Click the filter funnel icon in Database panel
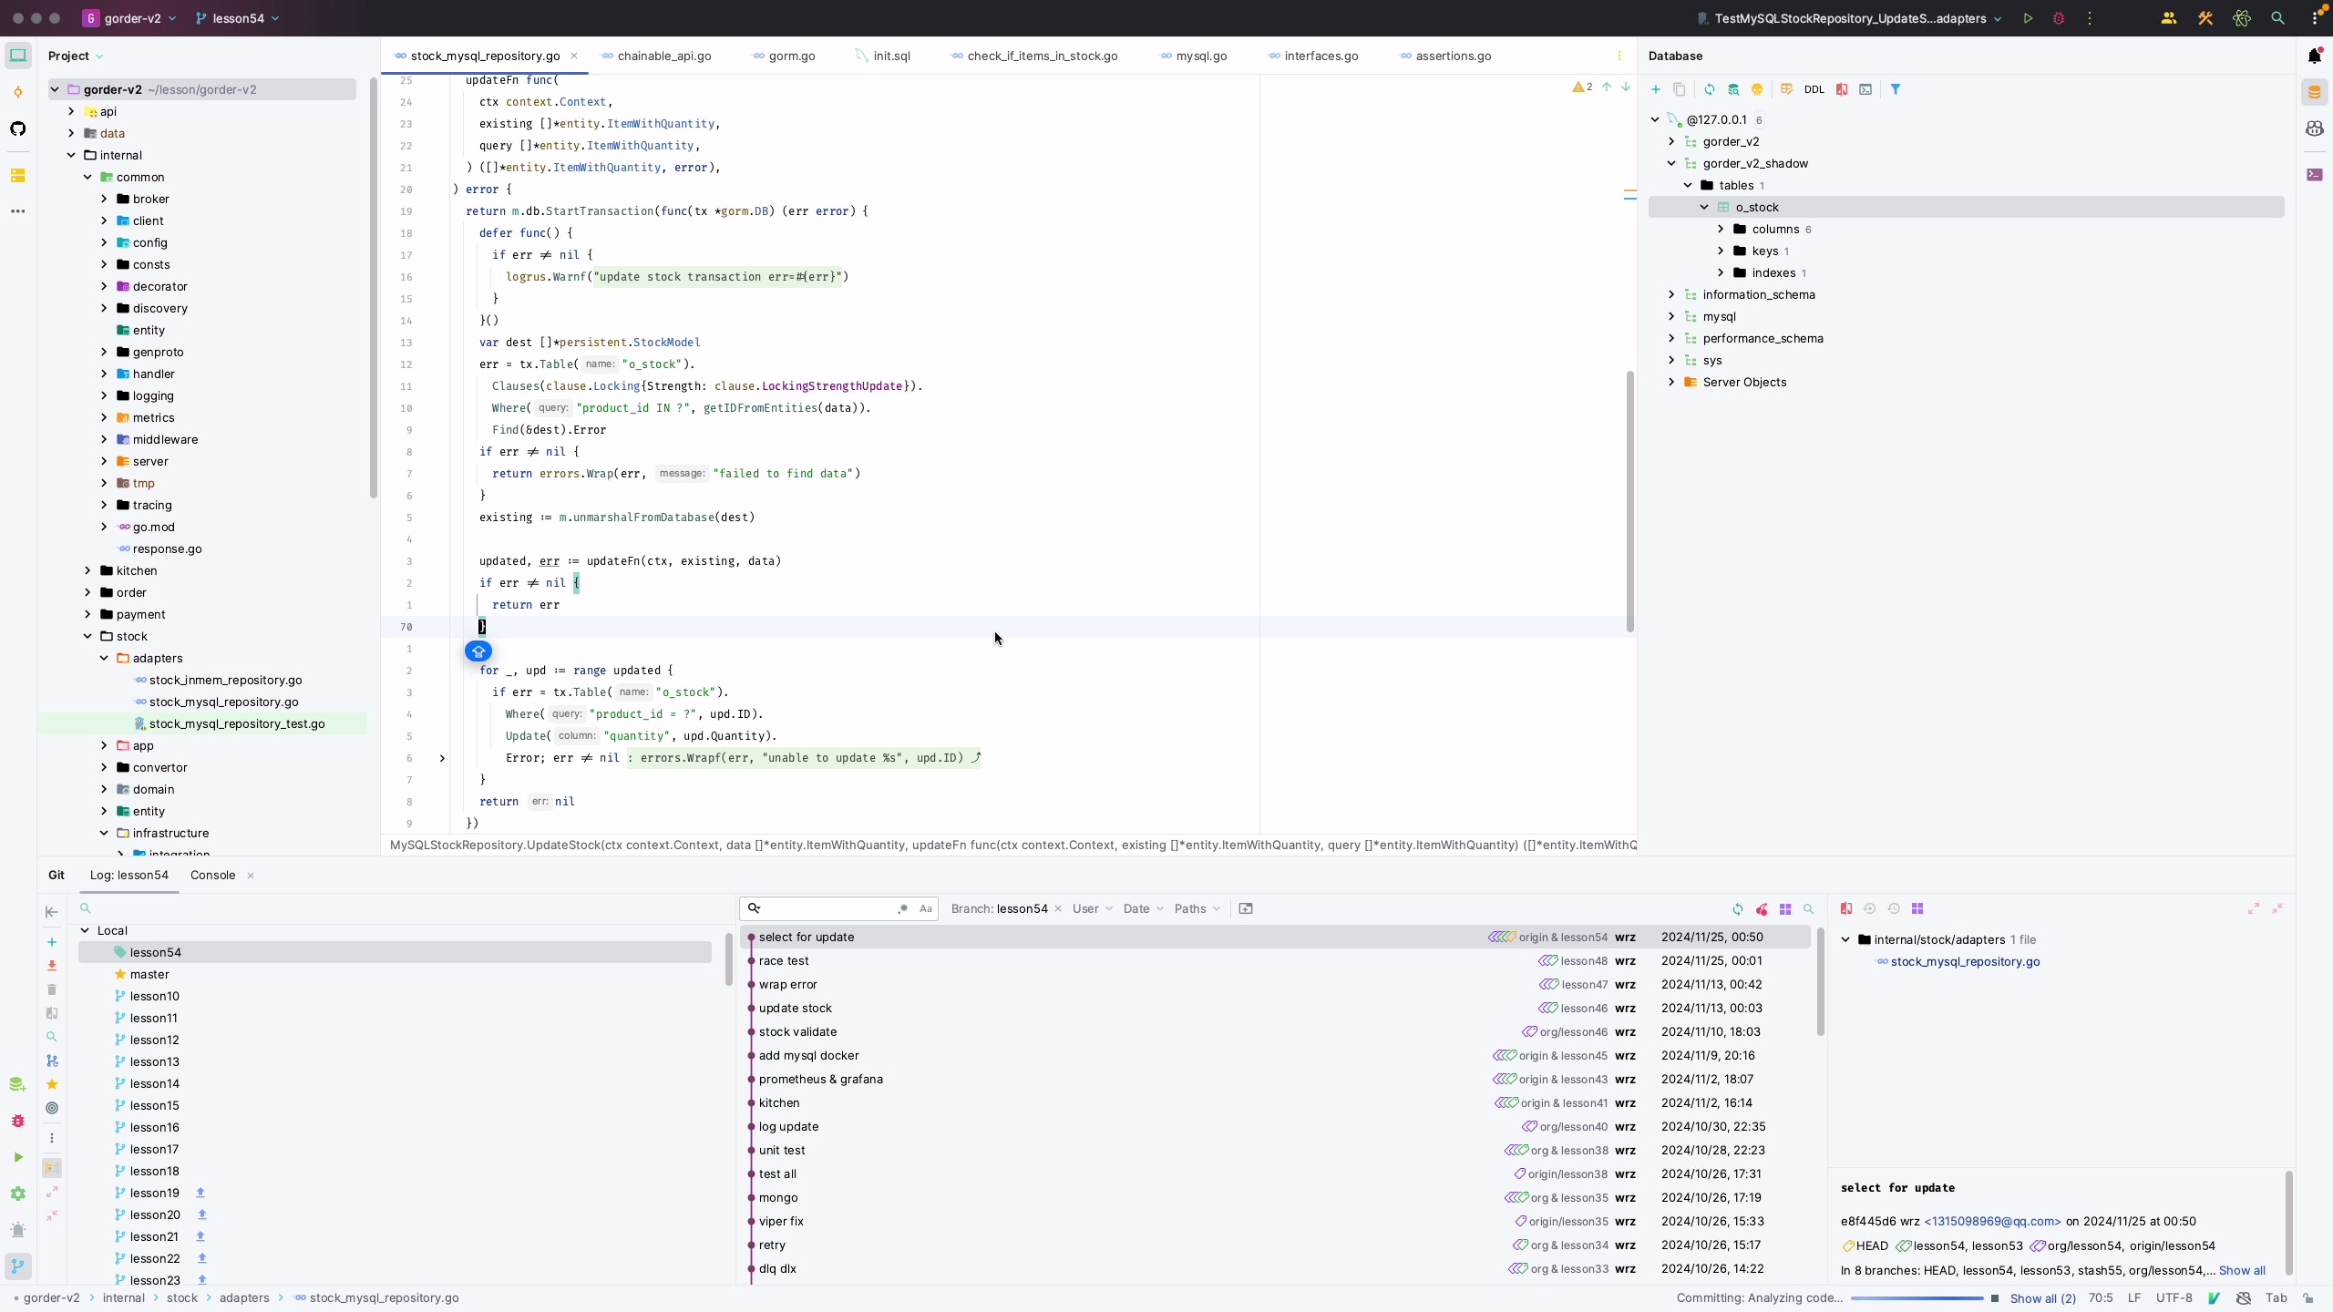The image size is (2333, 1312). point(1896,89)
